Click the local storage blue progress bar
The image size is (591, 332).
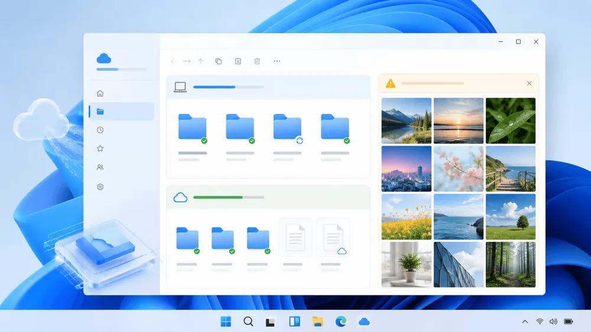[229, 87]
